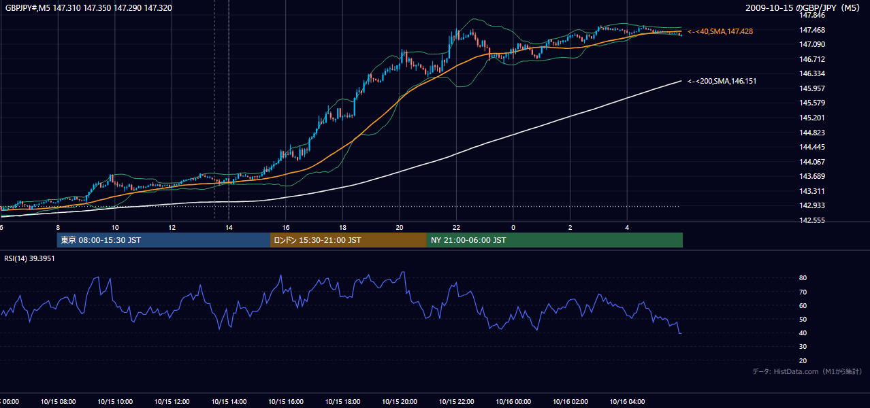Select the 40 SMA 147.428 label
Screen dimensions: 870x408
point(720,31)
